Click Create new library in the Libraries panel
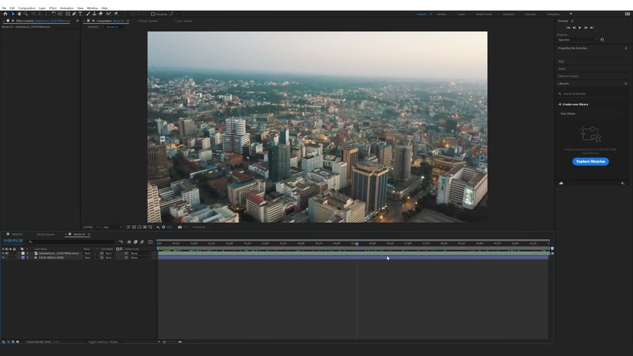This screenshot has width=633, height=356. coord(573,104)
